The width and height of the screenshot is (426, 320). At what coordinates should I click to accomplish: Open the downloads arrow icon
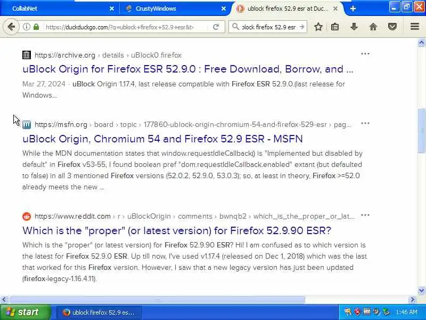354,27
